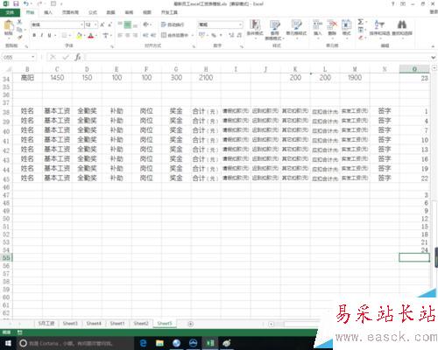Switch to the Data ribbon tab
This screenshot has height=350, width=438.
tap(110, 12)
